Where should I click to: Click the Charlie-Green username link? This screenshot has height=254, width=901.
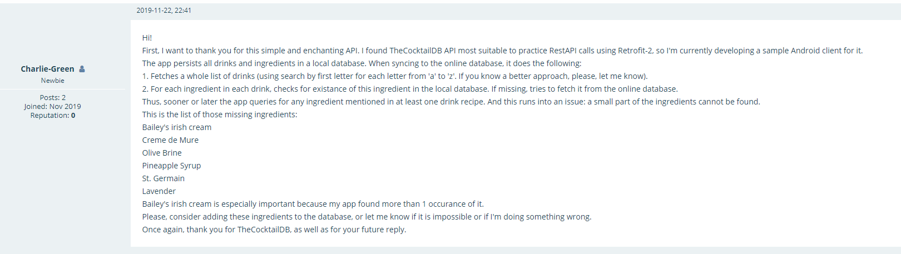tap(47, 69)
